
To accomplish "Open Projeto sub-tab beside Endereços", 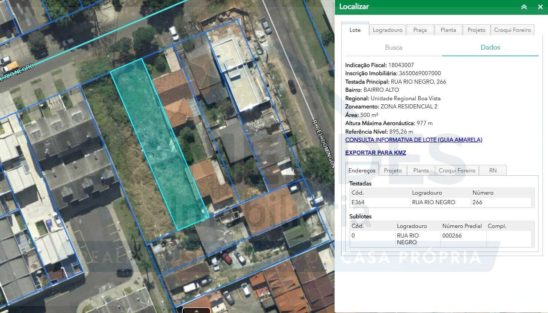I will [392, 171].
